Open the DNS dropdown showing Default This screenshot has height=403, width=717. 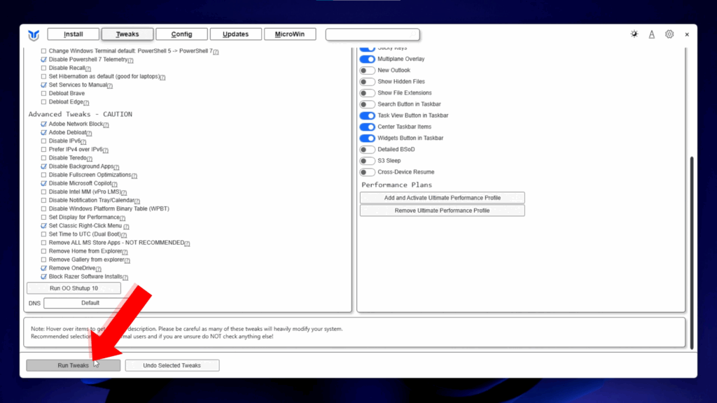point(90,303)
